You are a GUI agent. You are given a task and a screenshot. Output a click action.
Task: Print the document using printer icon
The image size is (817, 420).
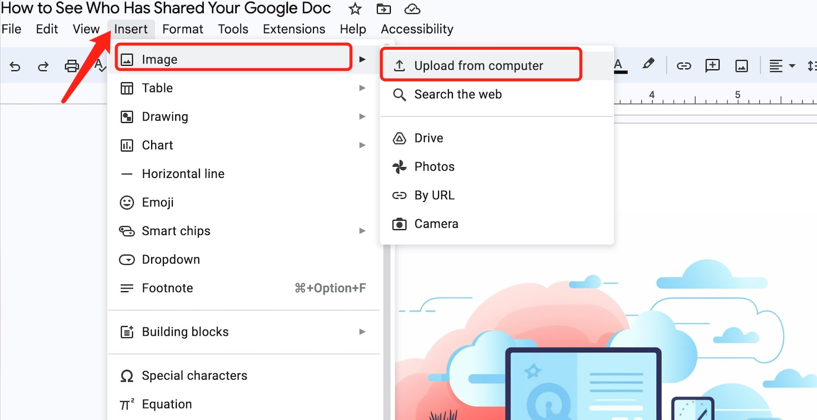72,66
